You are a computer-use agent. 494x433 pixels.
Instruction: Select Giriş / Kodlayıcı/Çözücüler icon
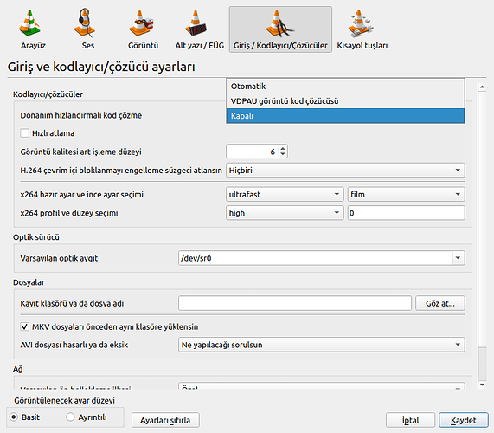pyautogui.click(x=280, y=29)
